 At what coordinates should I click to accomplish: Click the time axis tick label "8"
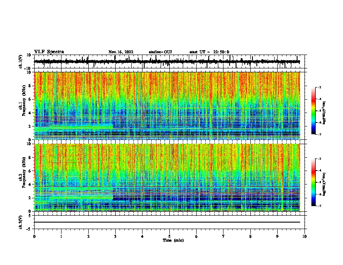(x=250, y=236)
